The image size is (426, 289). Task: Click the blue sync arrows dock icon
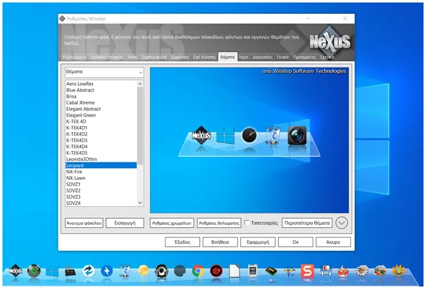click(89, 271)
